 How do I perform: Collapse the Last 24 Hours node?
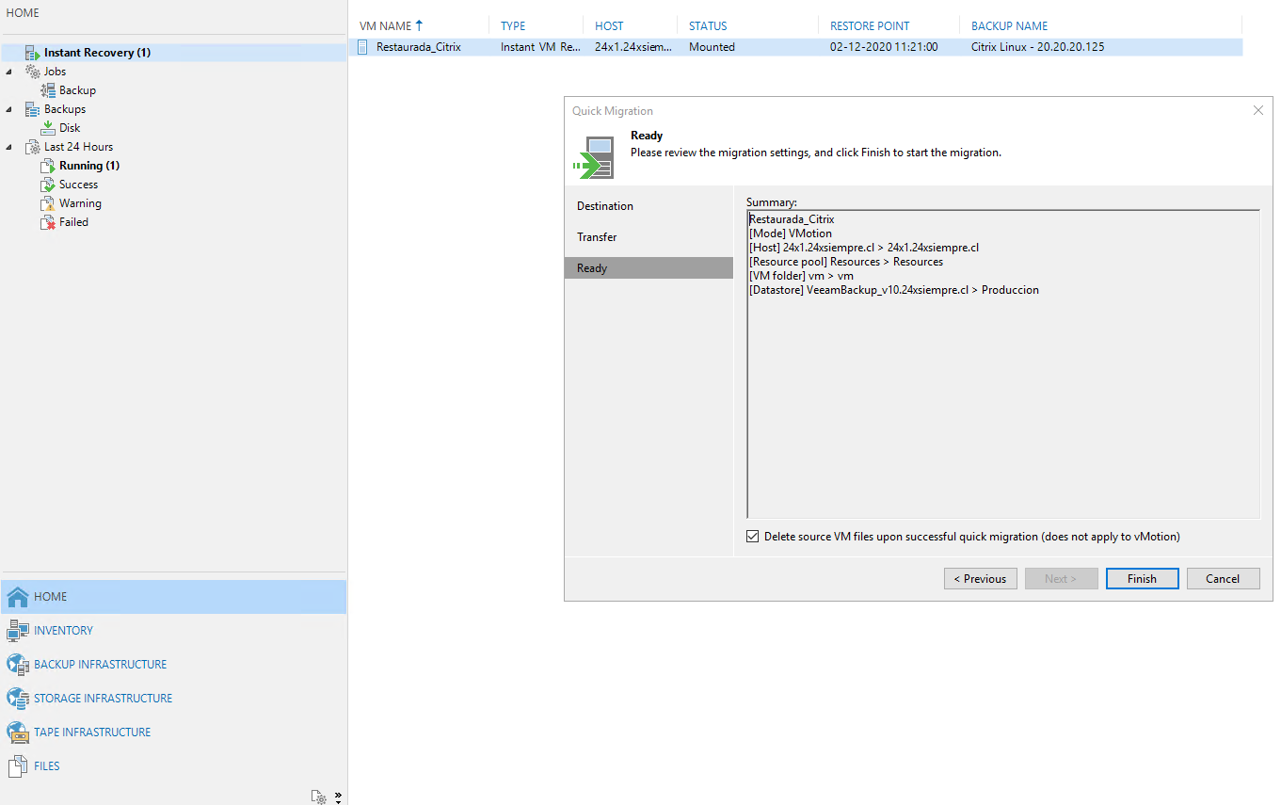pos(8,146)
